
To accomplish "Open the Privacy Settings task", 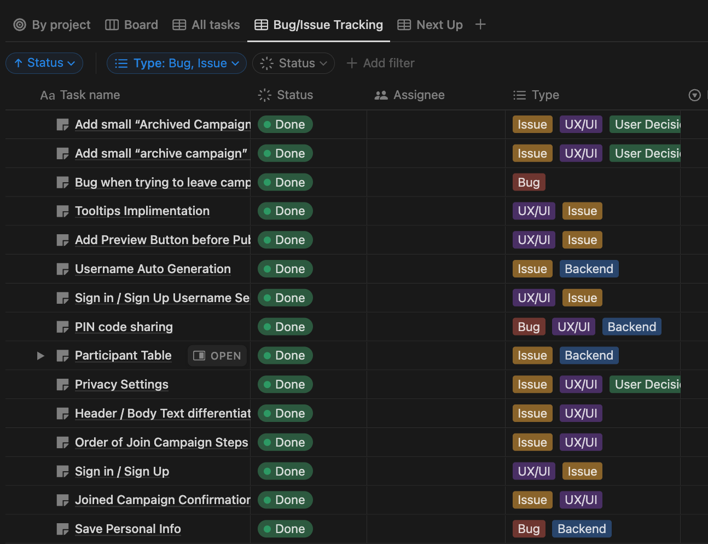I will click(x=121, y=385).
